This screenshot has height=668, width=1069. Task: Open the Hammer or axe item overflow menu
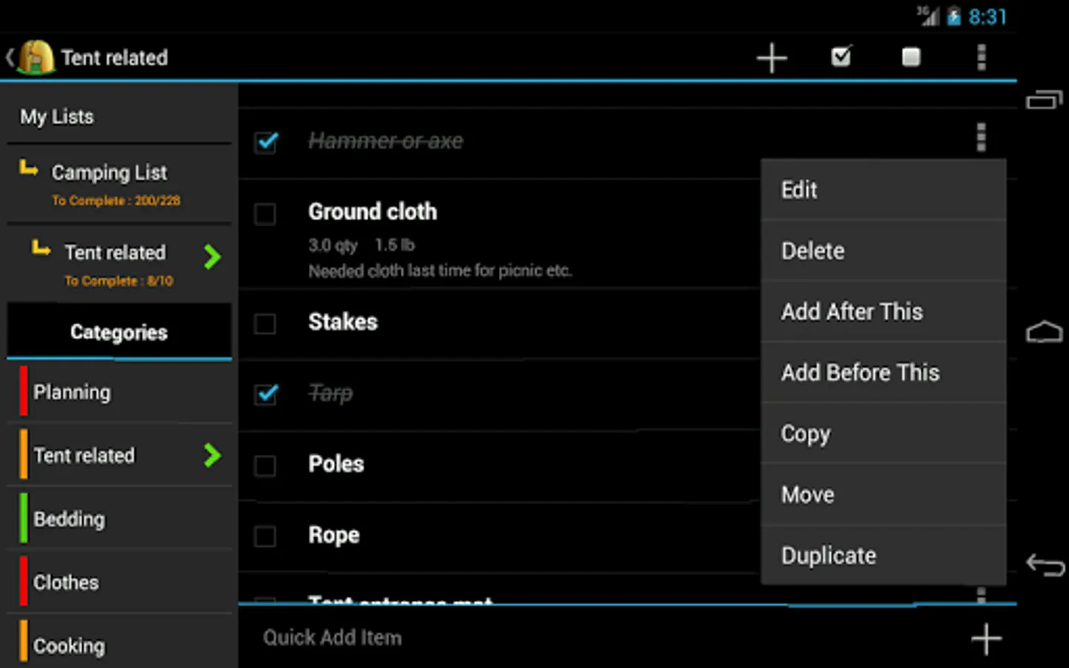click(981, 137)
